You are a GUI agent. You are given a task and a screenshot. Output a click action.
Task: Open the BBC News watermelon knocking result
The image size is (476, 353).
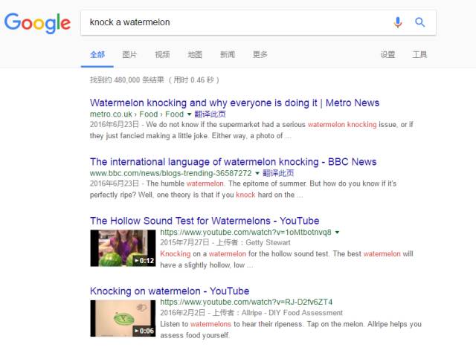(x=233, y=162)
